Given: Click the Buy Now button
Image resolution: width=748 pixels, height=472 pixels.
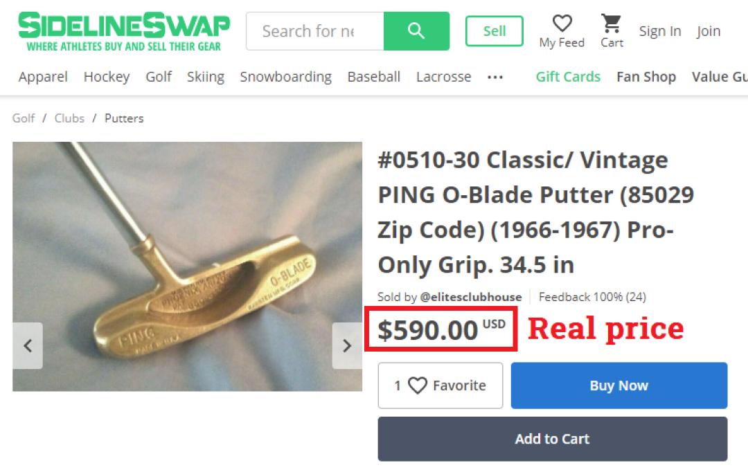Looking at the screenshot, I should pos(618,385).
